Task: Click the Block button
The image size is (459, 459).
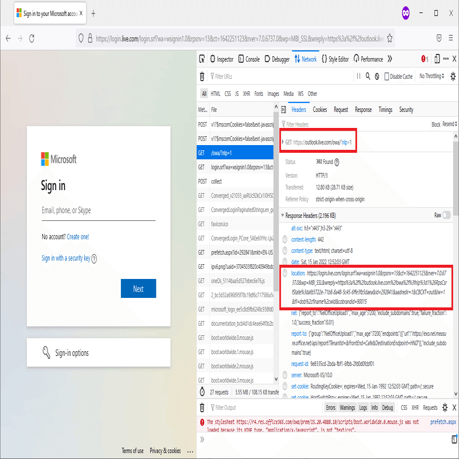Action: pyautogui.click(x=435, y=124)
